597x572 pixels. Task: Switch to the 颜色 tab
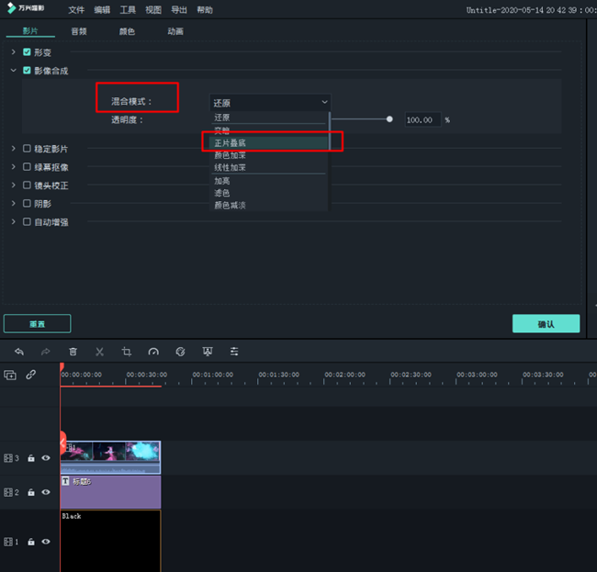[x=127, y=31]
